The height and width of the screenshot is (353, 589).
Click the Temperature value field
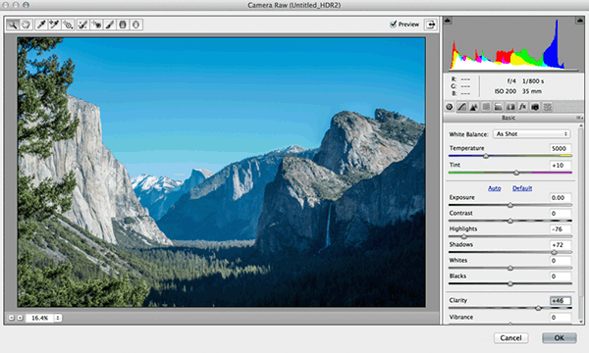pyautogui.click(x=561, y=148)
